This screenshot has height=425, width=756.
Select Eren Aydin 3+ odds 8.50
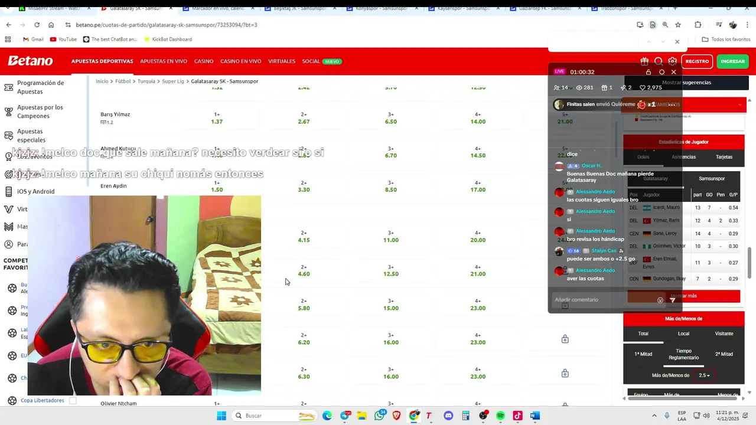click(390, 187)
